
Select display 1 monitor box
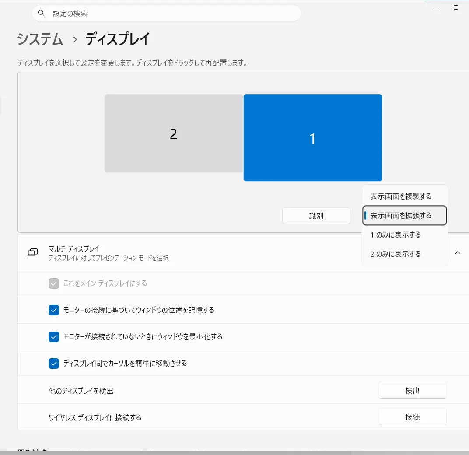(x=312, y=138)
